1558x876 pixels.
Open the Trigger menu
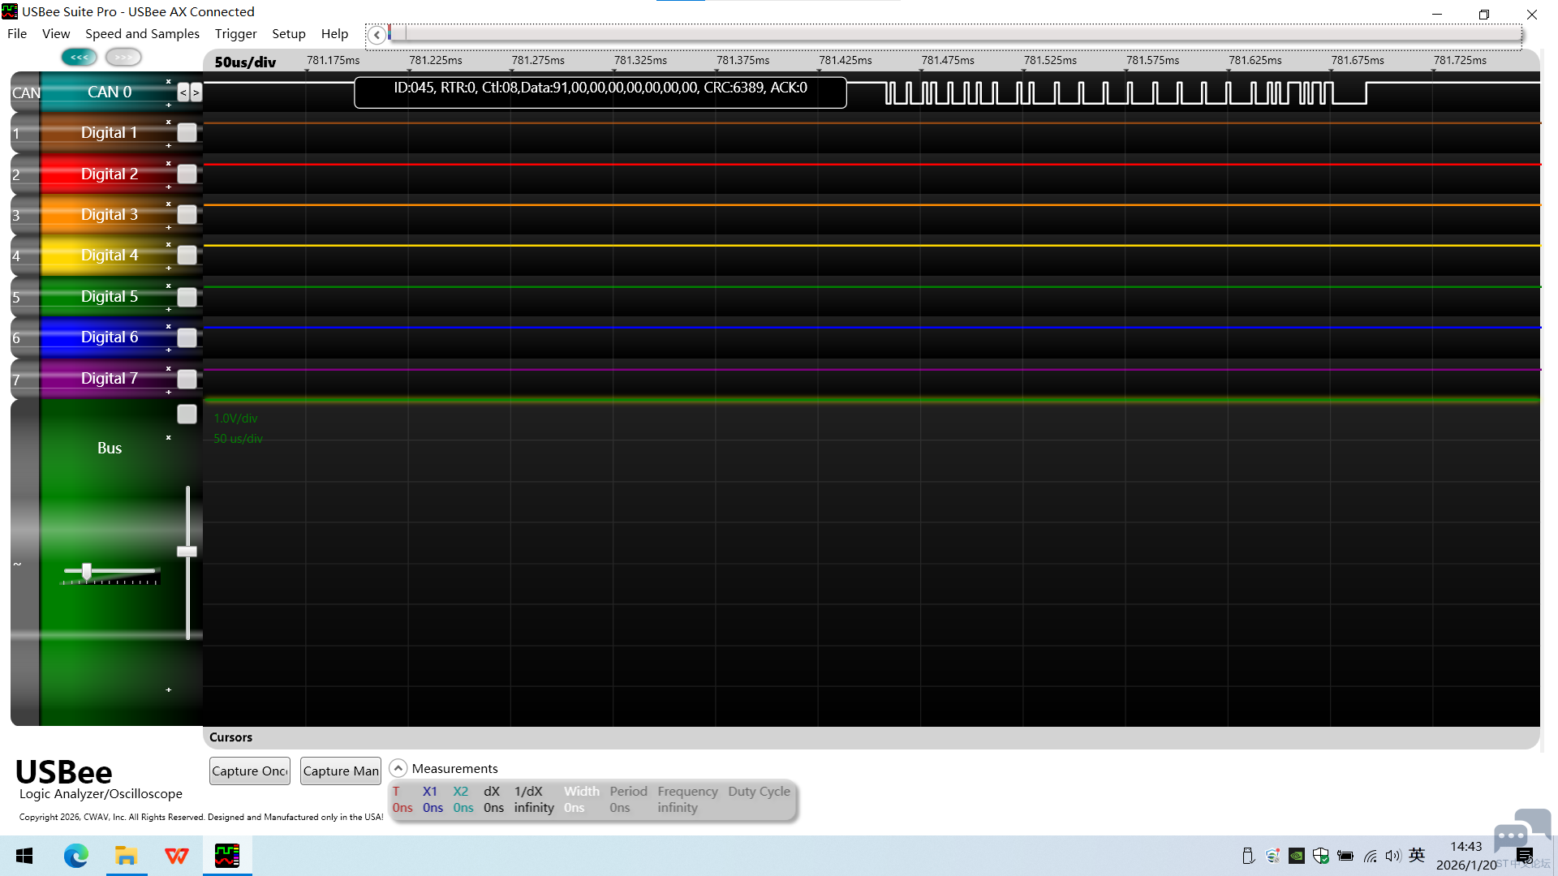click(235, 33)
